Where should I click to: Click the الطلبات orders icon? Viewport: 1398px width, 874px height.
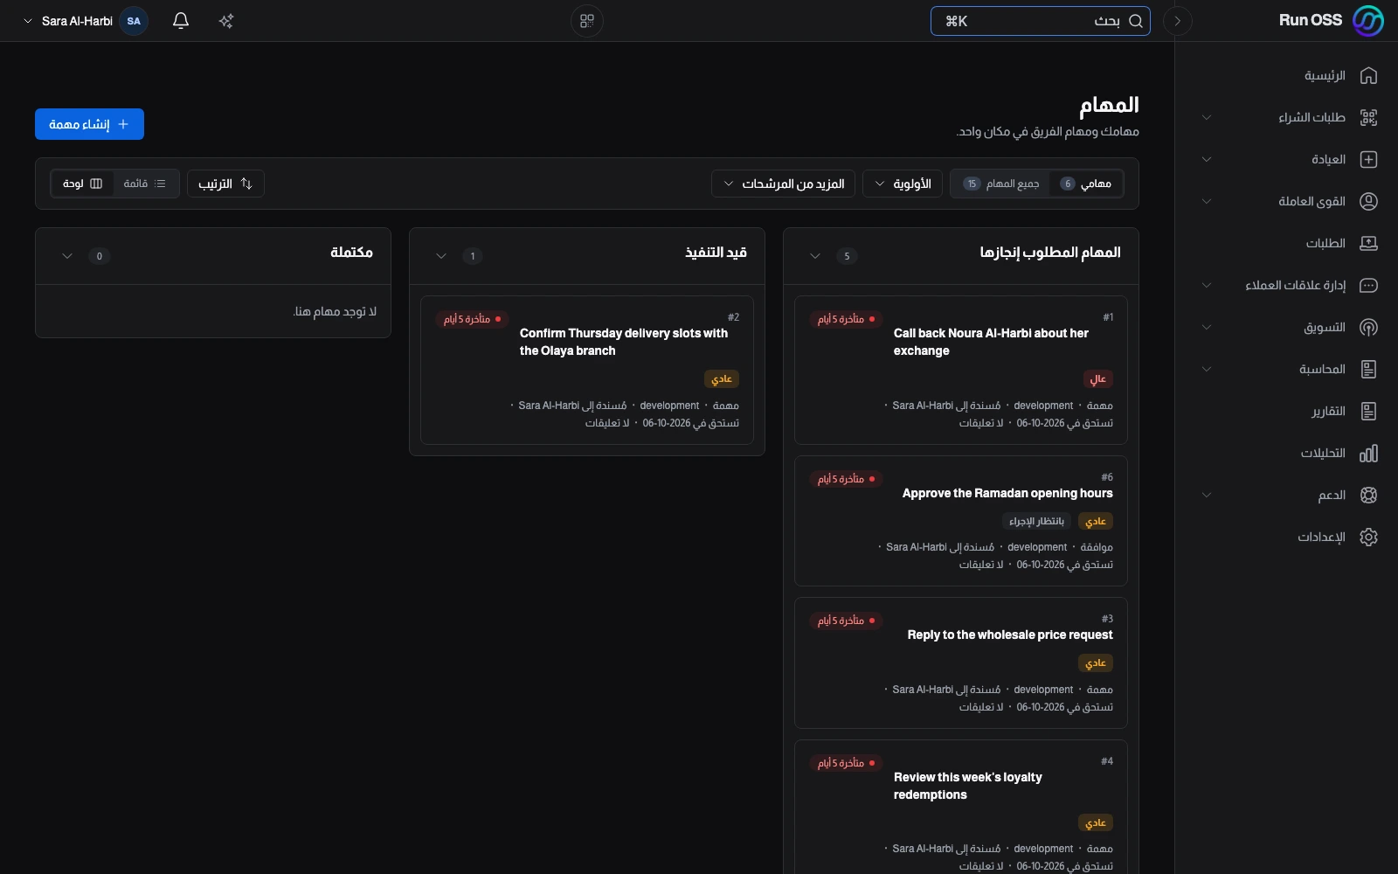(1368, 243)
